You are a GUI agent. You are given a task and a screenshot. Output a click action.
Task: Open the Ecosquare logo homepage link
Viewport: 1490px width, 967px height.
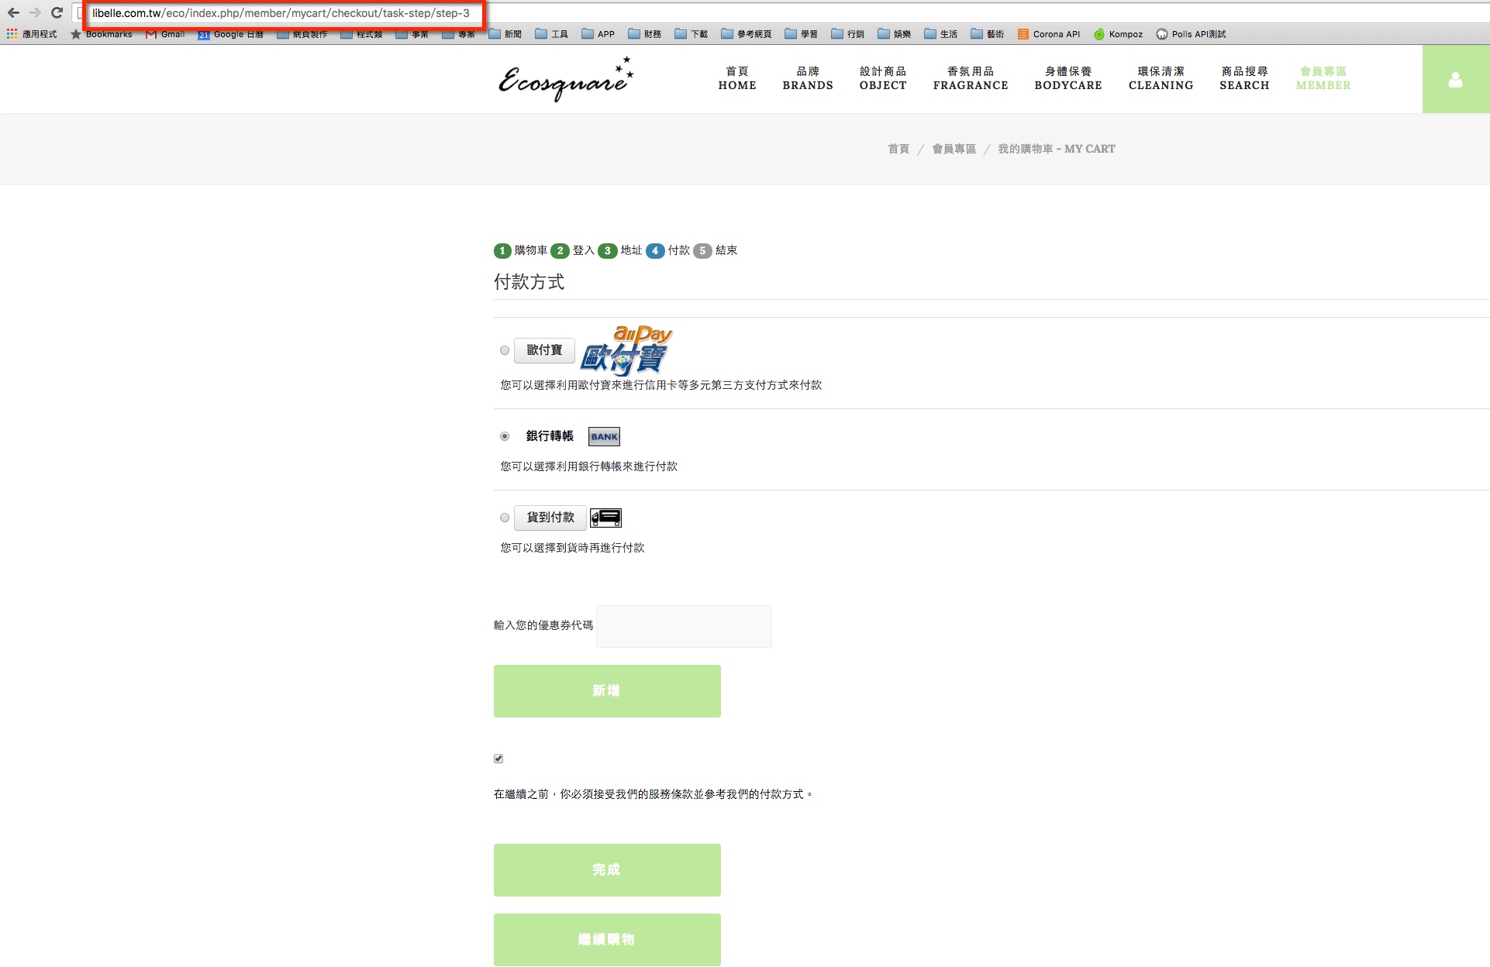coord(565,79)
